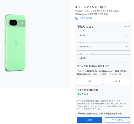Open the モデル dropdown showing iPhone SE3
This screenshot has height=124, width=134.
point(103,46)
